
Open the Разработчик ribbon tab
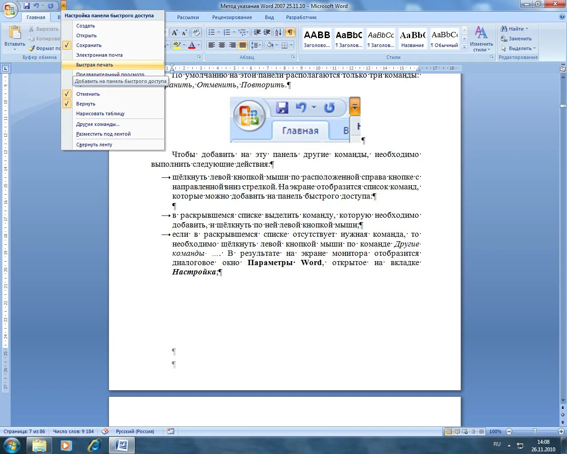pos(301,17)
